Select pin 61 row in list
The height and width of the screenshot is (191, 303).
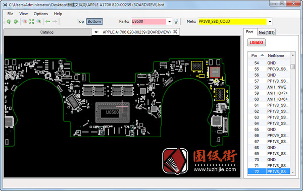pos(269,105)
